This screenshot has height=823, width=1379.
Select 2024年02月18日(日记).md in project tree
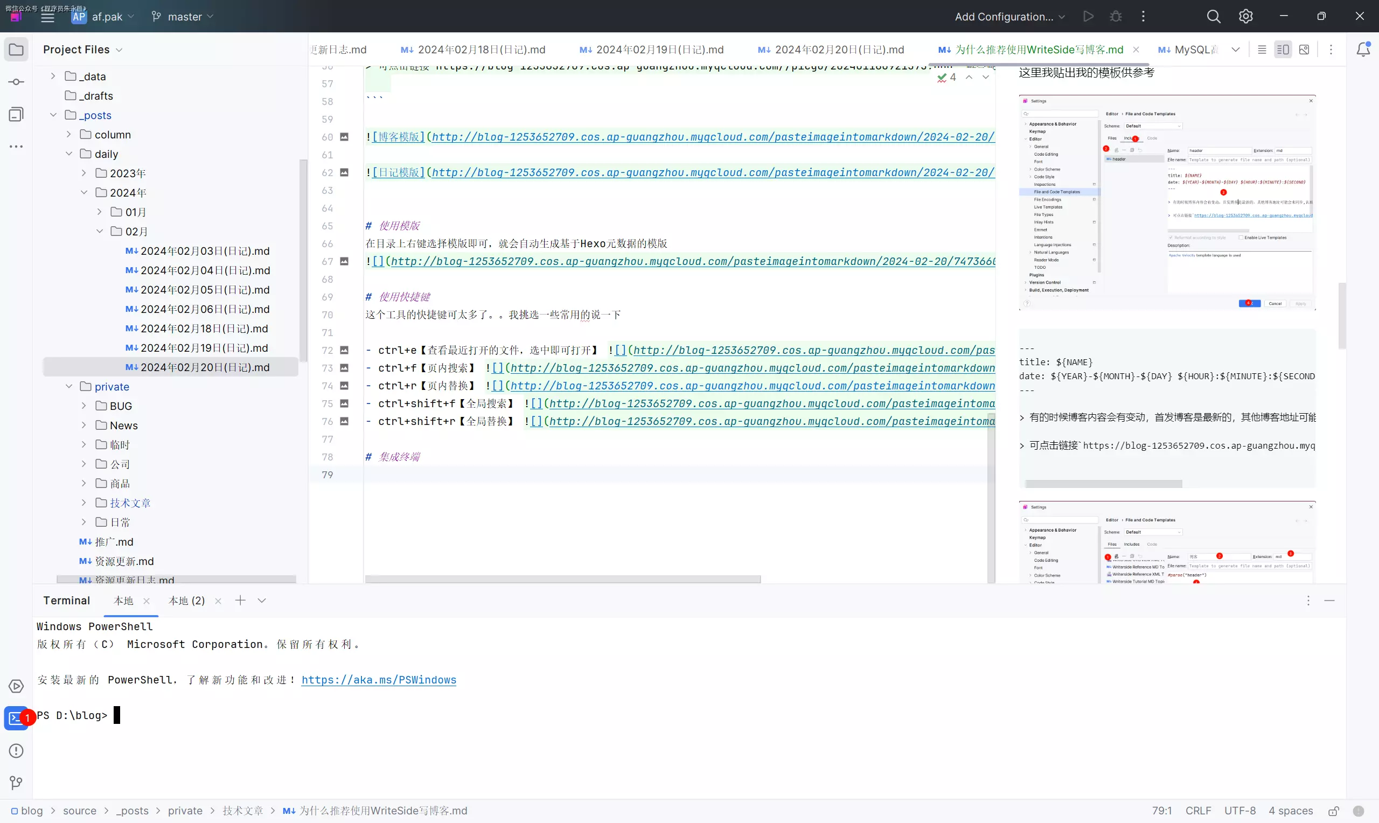tap(204, 329)
